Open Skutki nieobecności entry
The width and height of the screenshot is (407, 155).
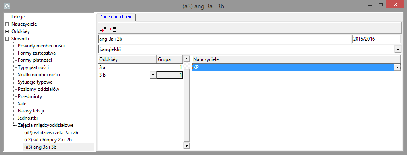click(x=39, y=75)
